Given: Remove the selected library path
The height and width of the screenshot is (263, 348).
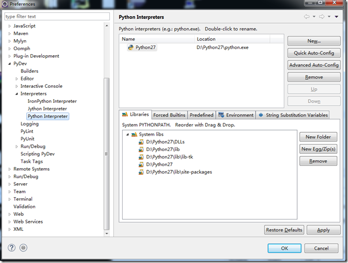Looking at the screenshot, I should (x=318, y=161).
